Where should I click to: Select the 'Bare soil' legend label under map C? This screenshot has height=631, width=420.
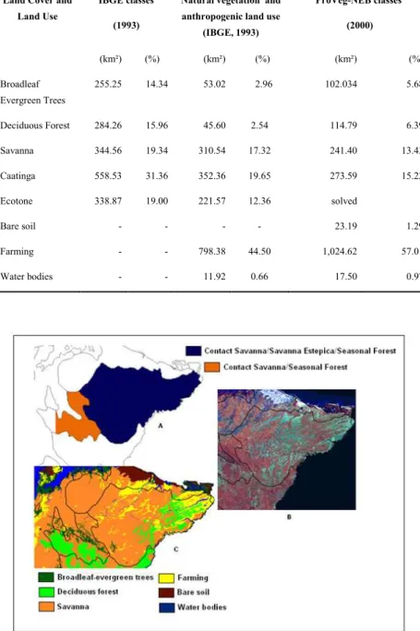pos(193,592)
